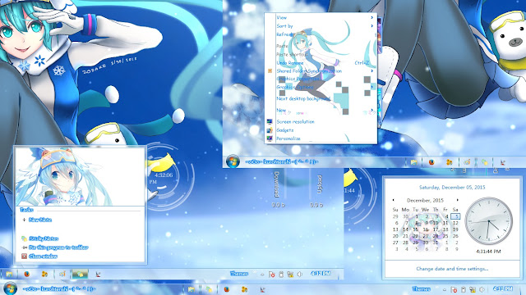Click the pin icon in jump list

click(24, 247)
